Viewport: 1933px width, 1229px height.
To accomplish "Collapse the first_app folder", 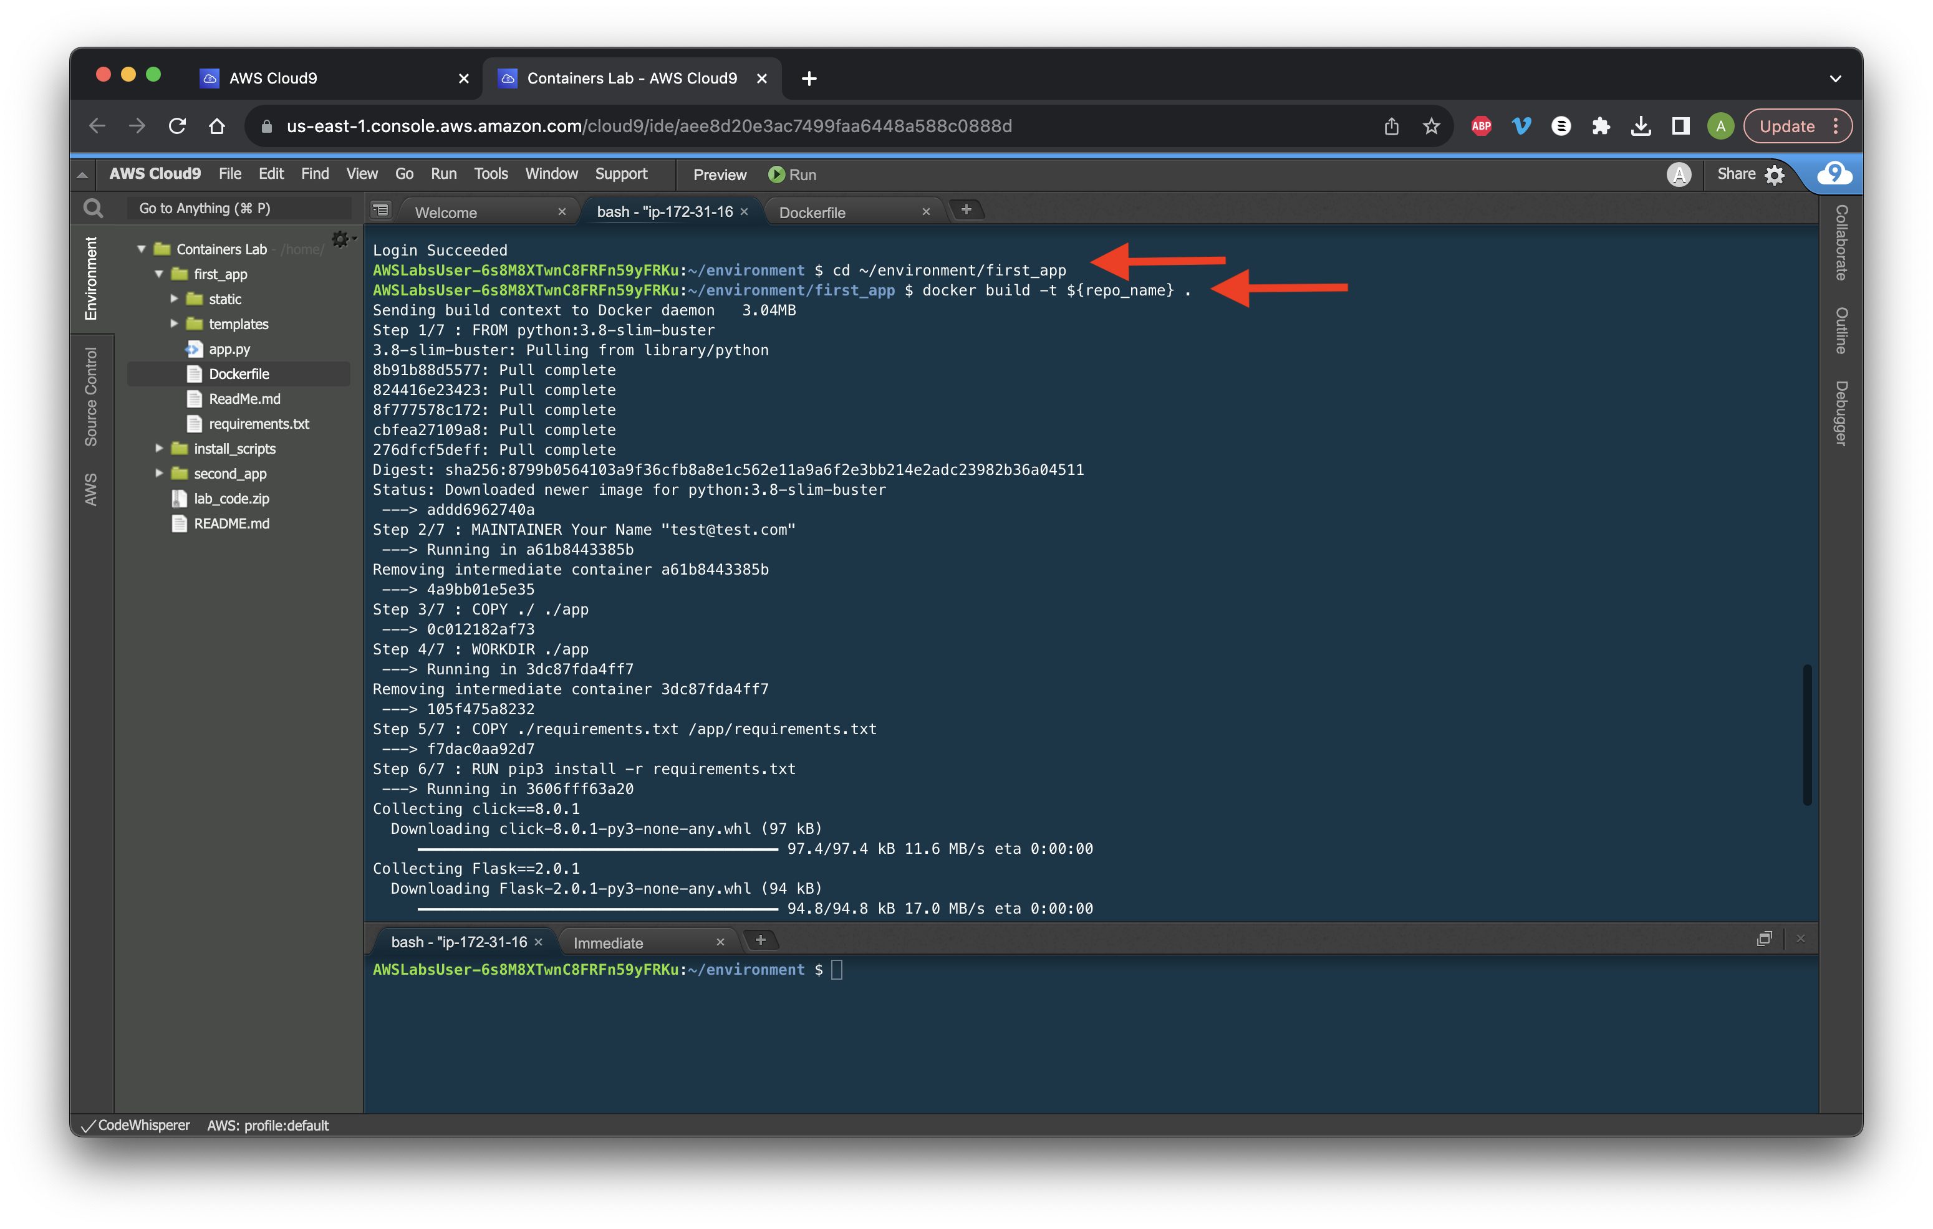I will point(159,274).
